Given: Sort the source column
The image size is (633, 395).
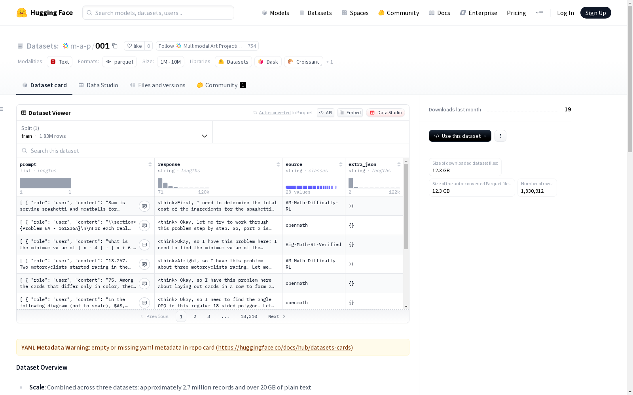Looking at the screenshot, I should tap(341, 164).
